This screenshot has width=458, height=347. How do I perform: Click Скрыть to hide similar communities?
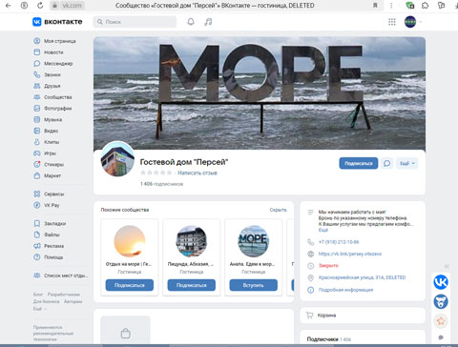[x=278, y=210]
